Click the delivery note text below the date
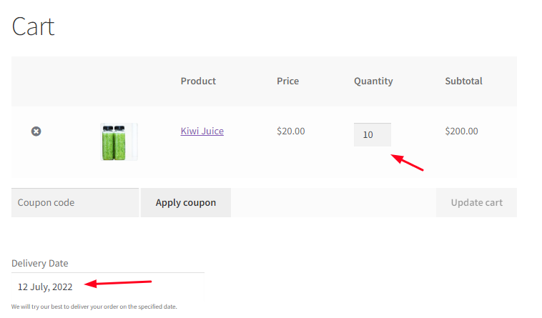The width and height of the screenshot is (542, 318). [94, 307]
